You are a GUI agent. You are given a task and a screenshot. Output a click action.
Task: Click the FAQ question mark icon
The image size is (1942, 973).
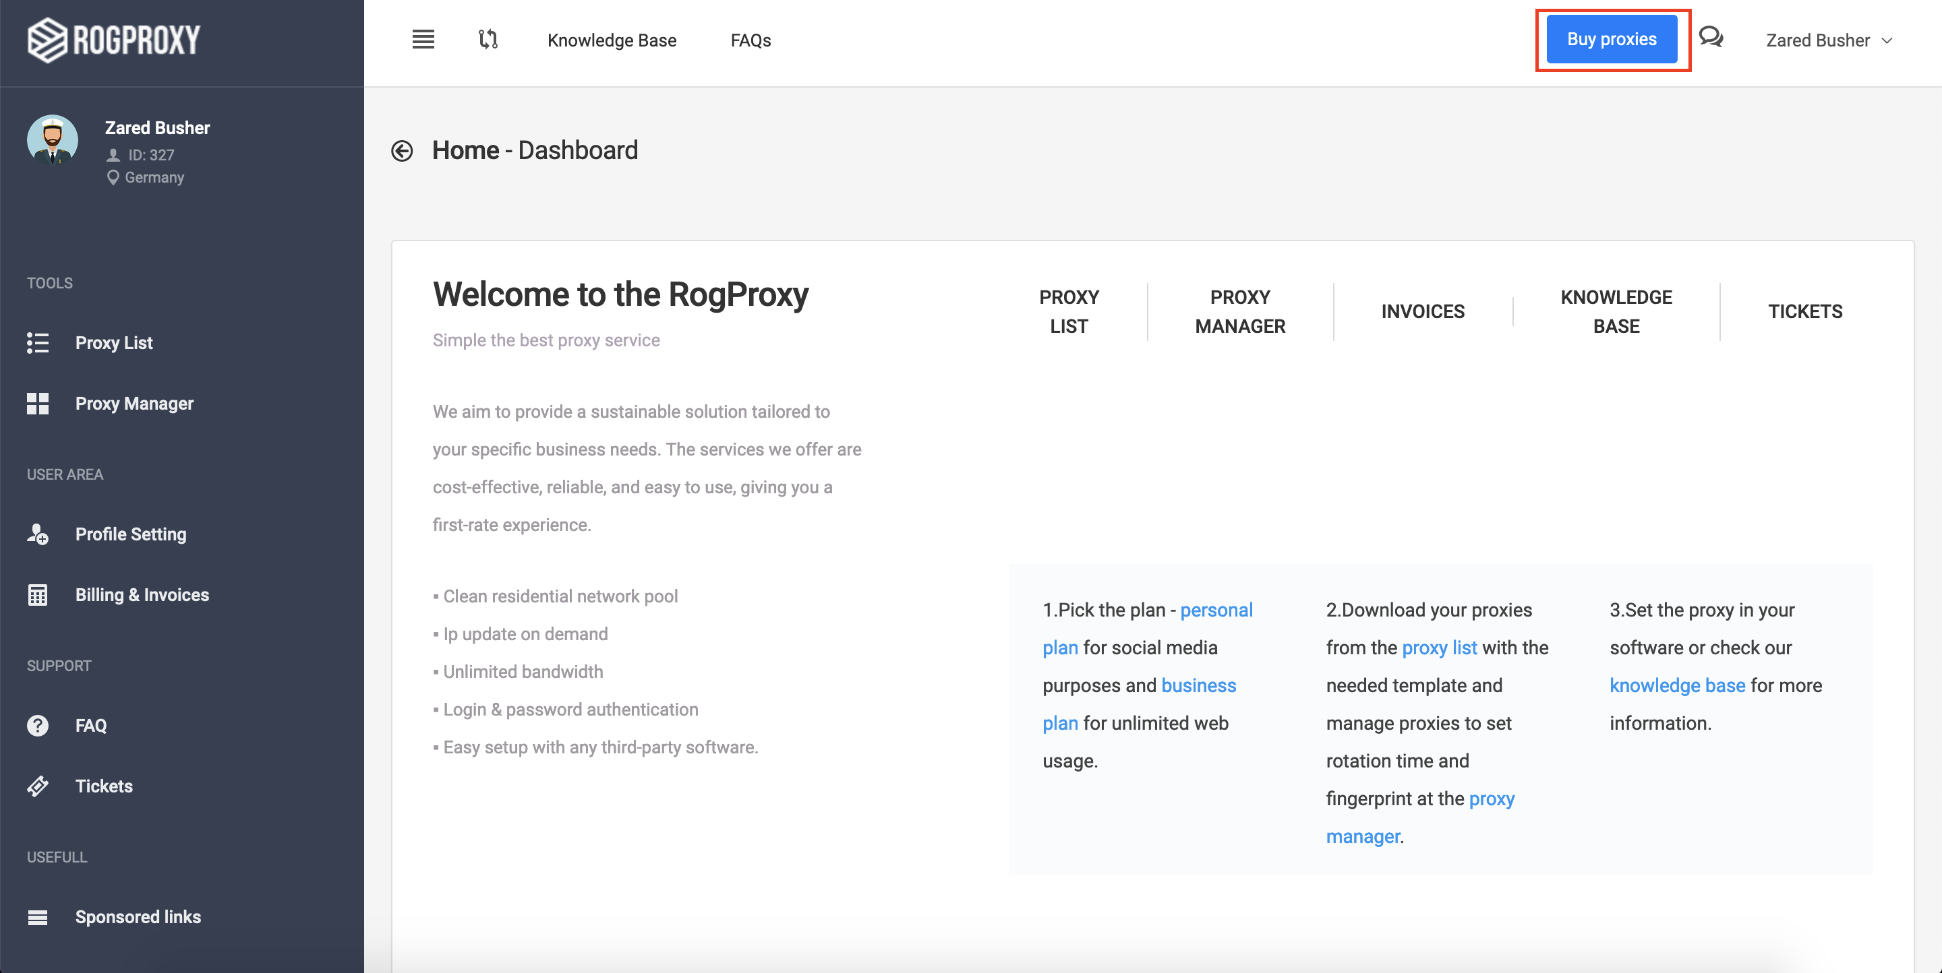pos(38,725)
